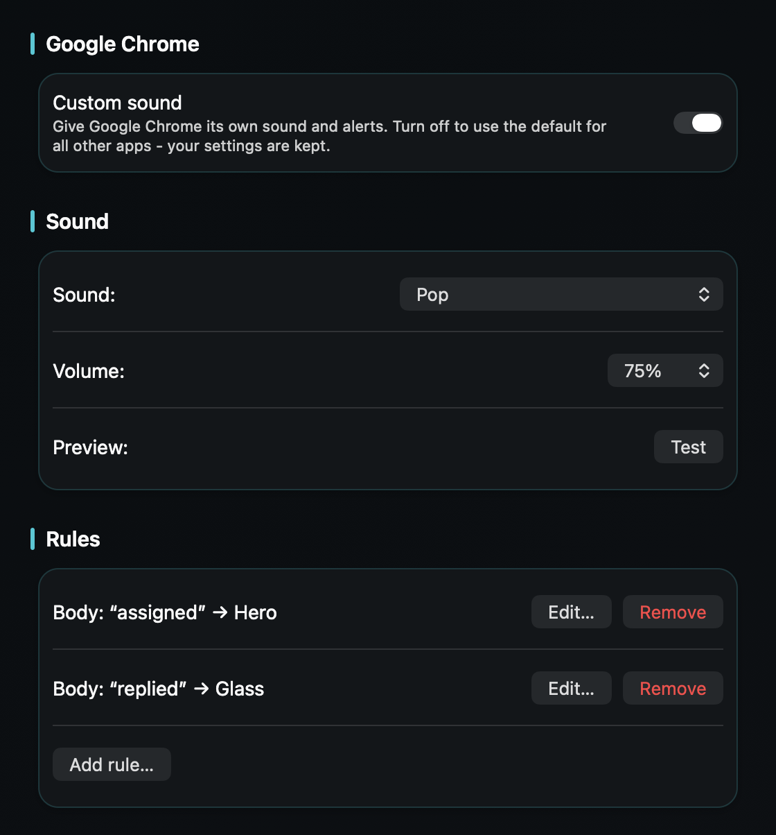776x835 pixels.
Task: Click the Google Chrome section heading
Action: (x=123, y=44)
